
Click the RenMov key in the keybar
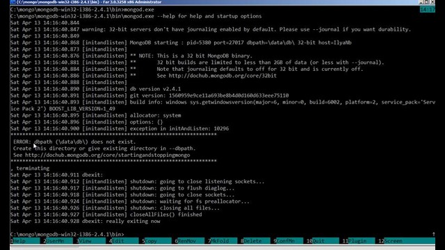(x=190, y=241)
